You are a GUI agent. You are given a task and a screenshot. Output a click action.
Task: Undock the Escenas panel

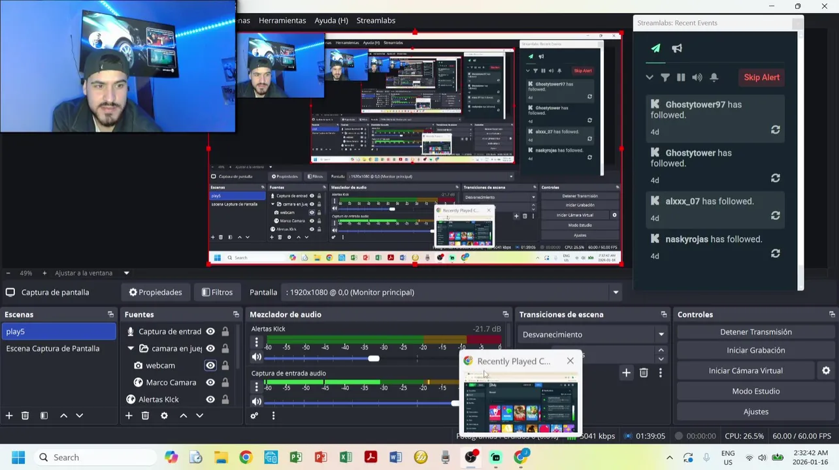click(110, 315)
